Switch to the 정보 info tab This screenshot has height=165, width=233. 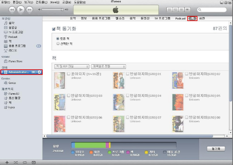coord(84,19)
